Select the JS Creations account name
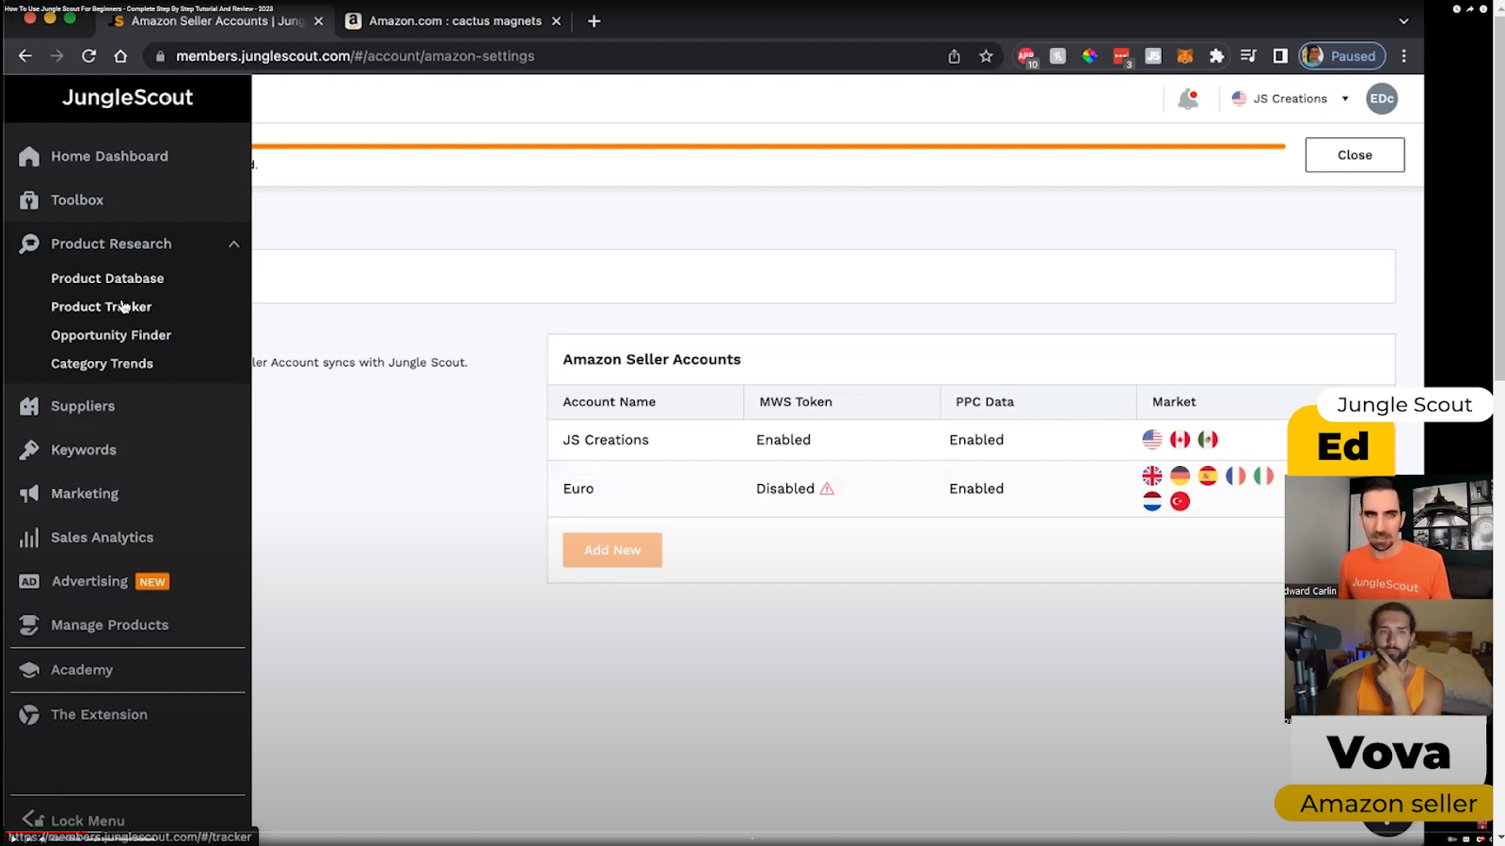 pyautogui.click(x=606, y=440)
